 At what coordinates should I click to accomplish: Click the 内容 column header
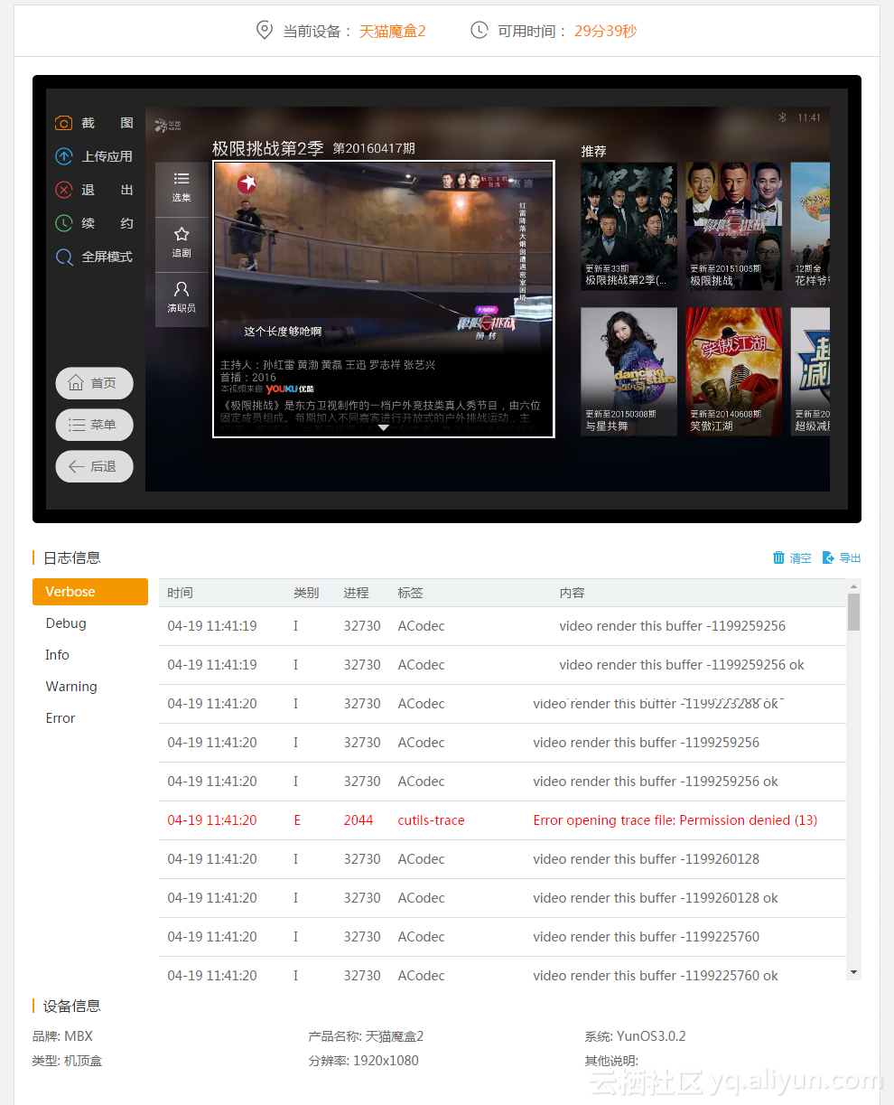pyautogui.click(x=572, y=593)
